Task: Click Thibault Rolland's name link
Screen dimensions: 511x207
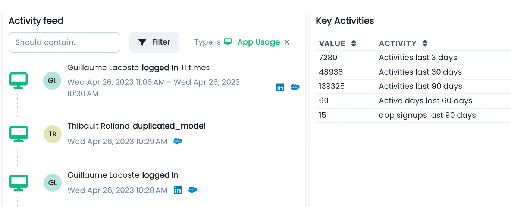Action: pos(99,126)
